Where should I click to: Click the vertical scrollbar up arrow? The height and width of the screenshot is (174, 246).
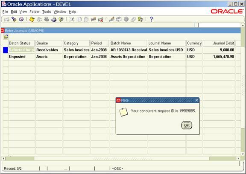[243, 25]
